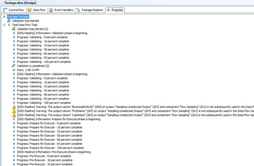Click the Package Explorer tab icon
This screenshot has width=254, height=166.
(x=78, y=10)
